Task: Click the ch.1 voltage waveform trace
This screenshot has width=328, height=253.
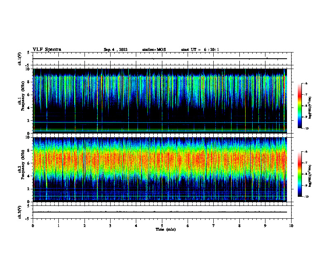Action: 160,59
